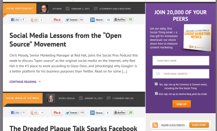217x131 pixels.
Task: Open Jessica Gioglio's author photo
Action: click(x=51, y=98)
